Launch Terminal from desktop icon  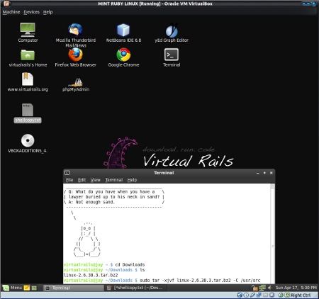tap(172, 57)
